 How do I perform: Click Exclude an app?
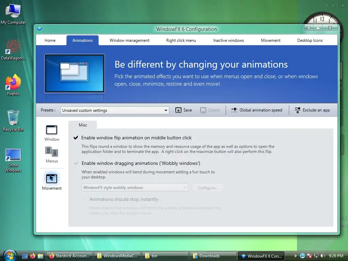coord(312,110)
